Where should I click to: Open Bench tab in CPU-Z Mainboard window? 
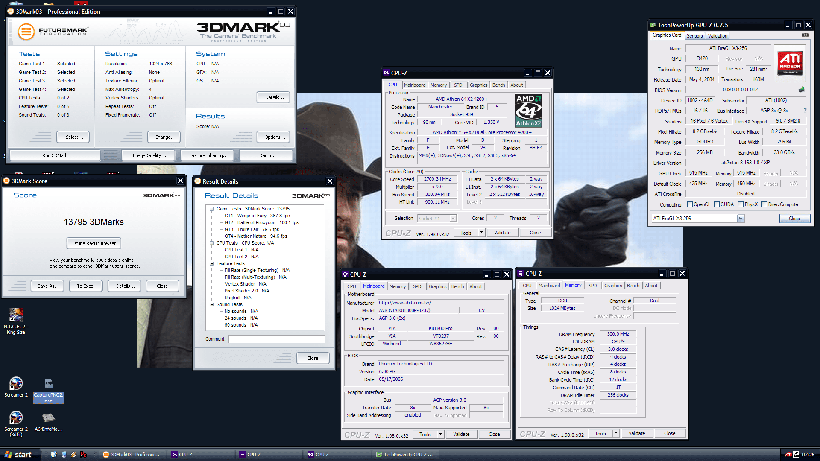click(457, 286)
